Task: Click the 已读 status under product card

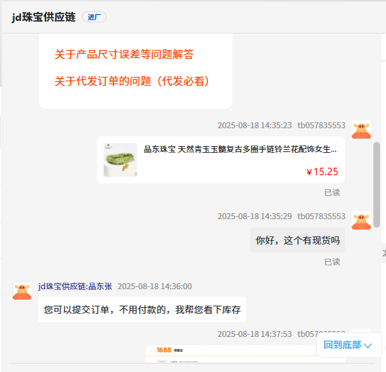Action: pos(332,192)
